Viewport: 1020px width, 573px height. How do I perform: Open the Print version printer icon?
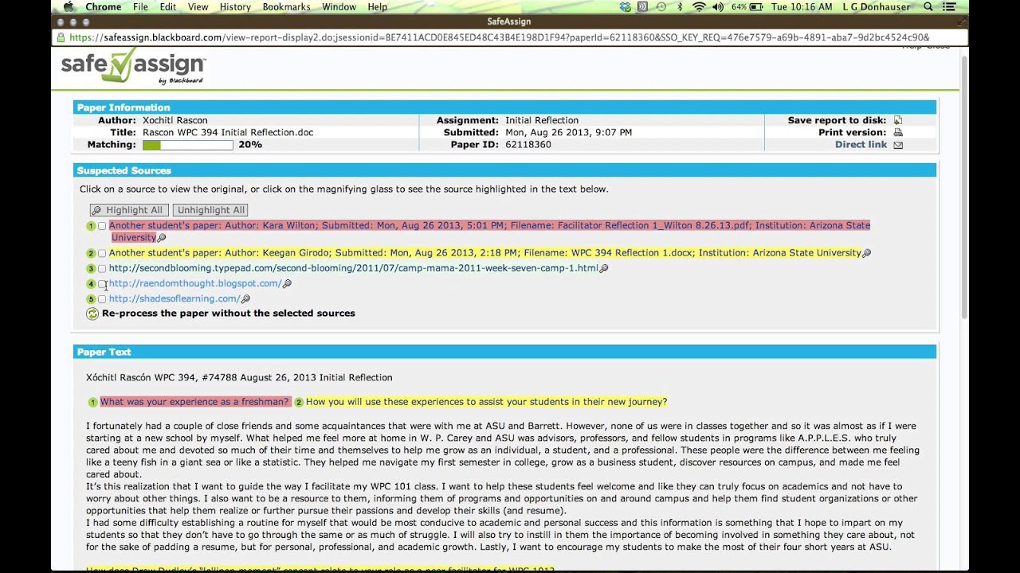(x=898, y=133)
